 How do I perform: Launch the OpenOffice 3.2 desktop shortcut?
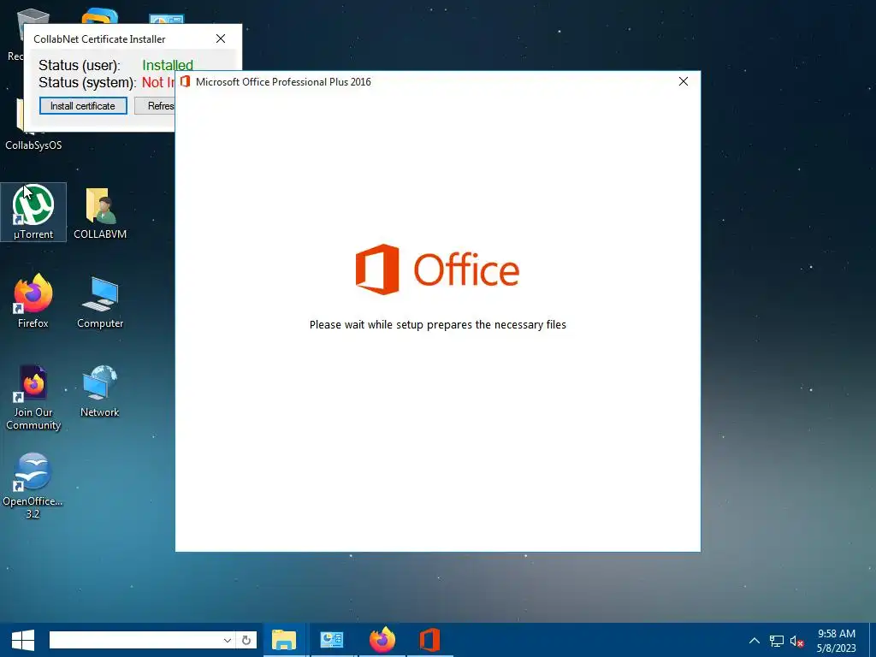tap(33, 486)
